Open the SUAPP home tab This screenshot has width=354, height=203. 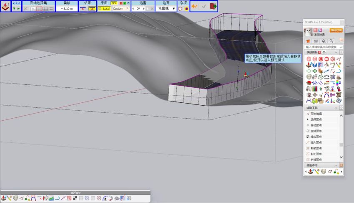tap(308, 41)
